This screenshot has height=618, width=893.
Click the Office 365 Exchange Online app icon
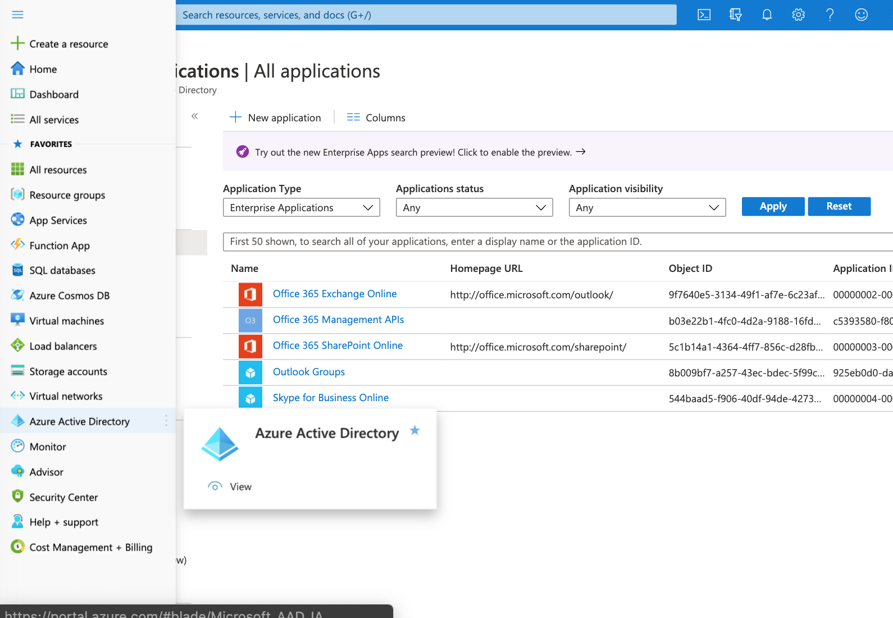(250, 294)
